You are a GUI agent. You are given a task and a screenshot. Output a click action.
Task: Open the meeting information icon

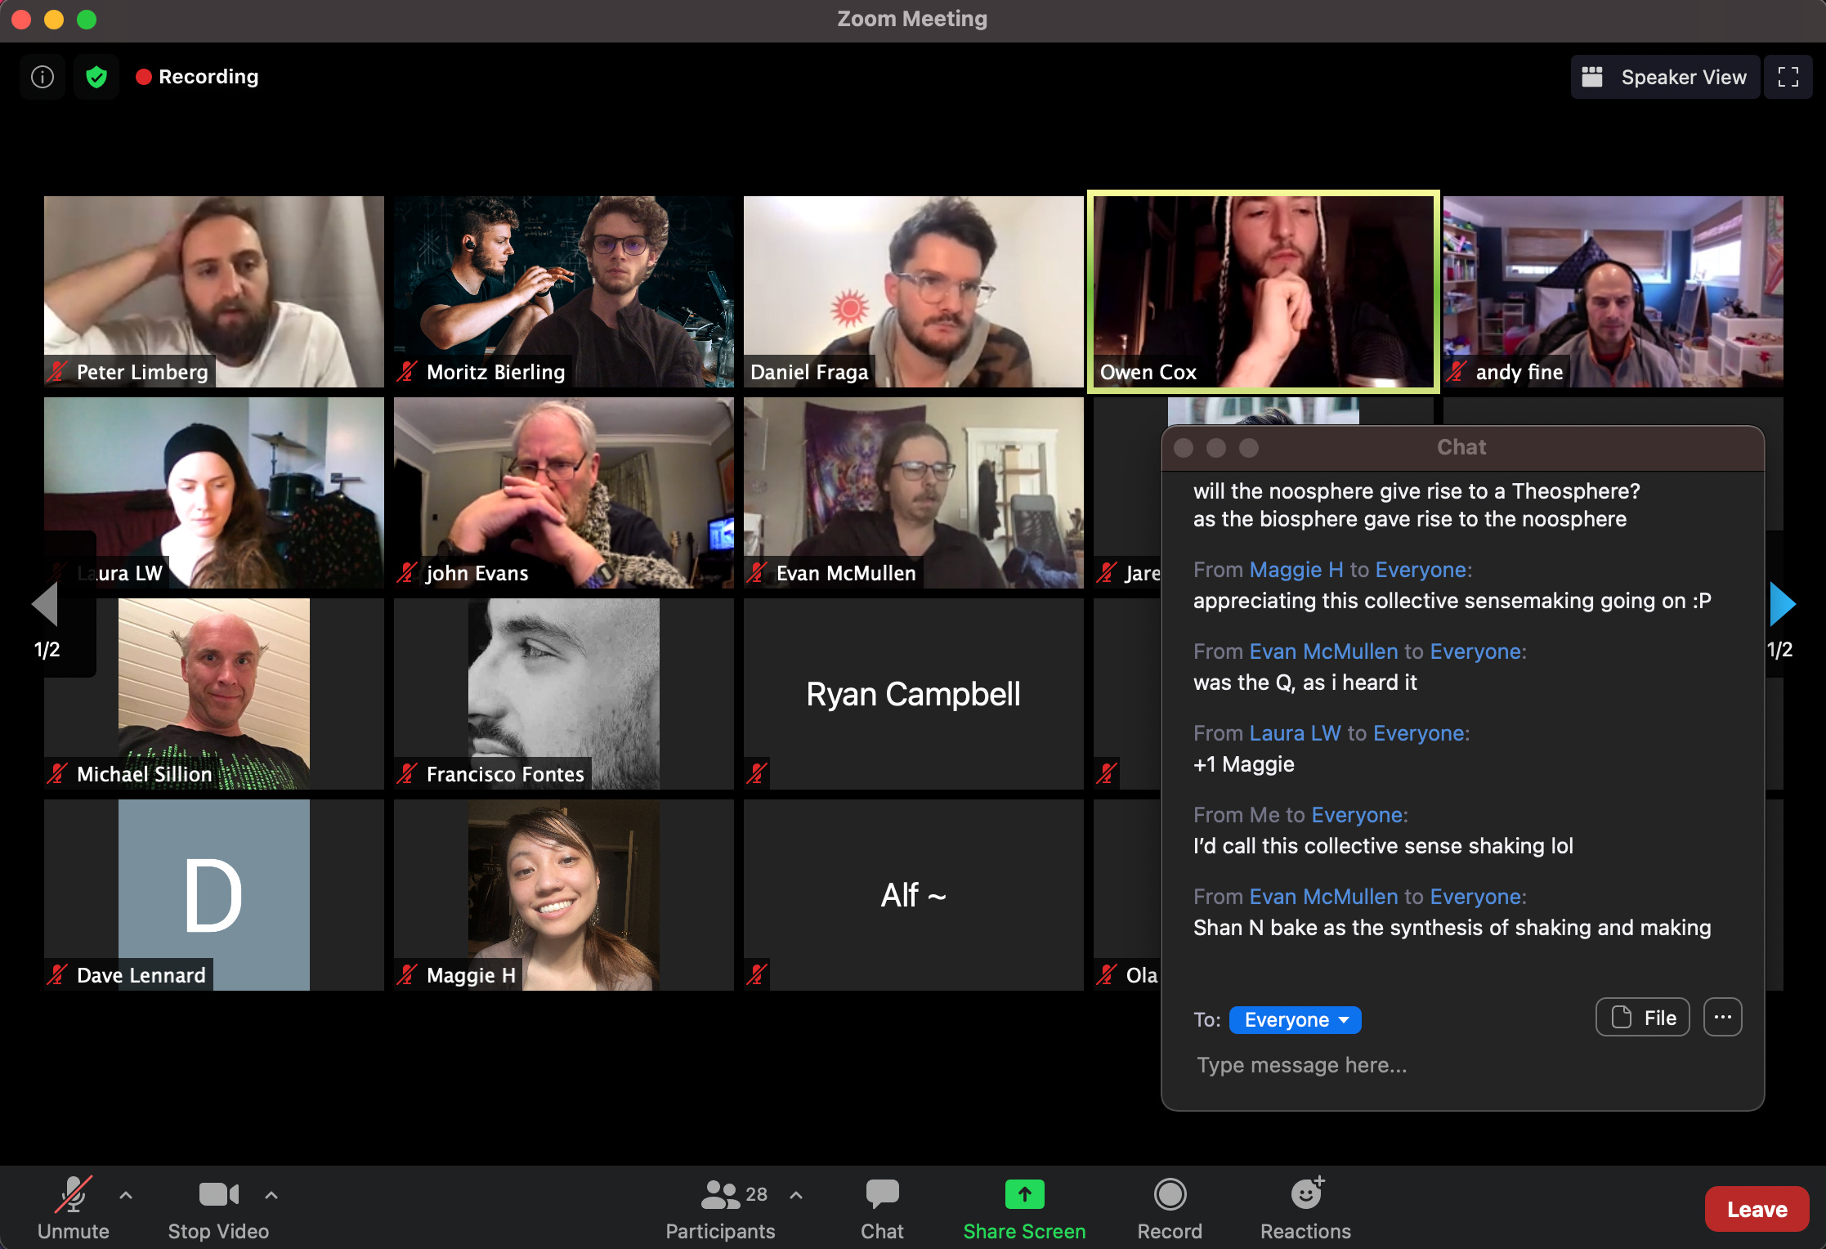pyautogui.click(x=43, y=77)
